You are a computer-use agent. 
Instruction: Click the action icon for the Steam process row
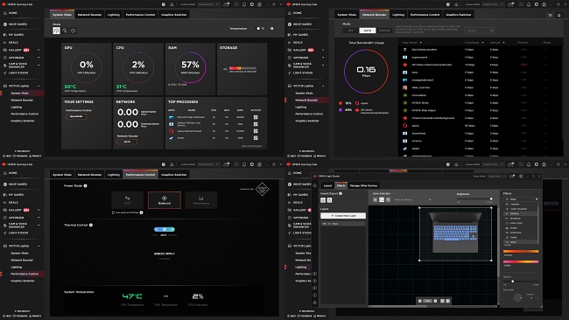point(256,138)
